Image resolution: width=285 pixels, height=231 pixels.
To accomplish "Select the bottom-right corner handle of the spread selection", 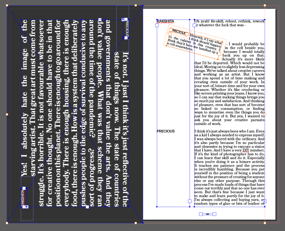I will click(265, 223).
